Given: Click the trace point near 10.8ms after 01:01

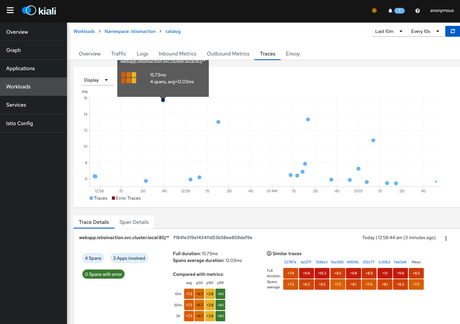Looking at the screenshot, I should [x=373, y=140].
